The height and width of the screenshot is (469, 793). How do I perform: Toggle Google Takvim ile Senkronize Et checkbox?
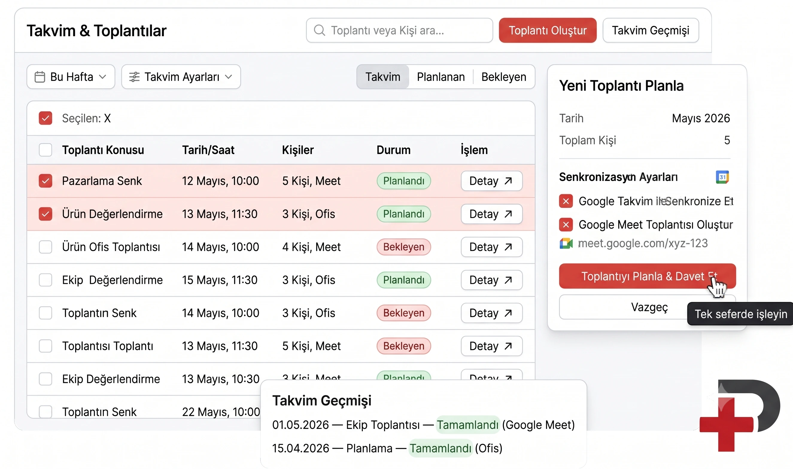click(x=566, y=201)
